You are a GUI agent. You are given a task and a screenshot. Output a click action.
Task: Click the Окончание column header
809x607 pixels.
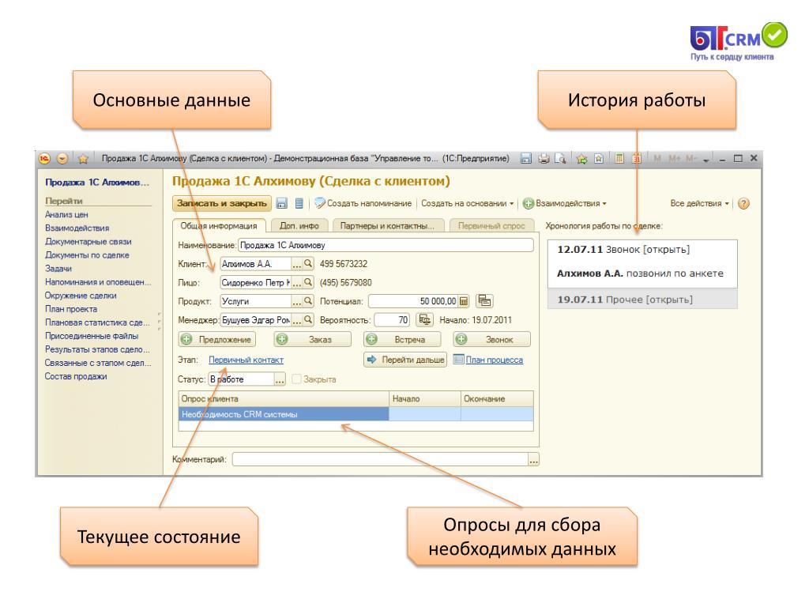[497, 398]
